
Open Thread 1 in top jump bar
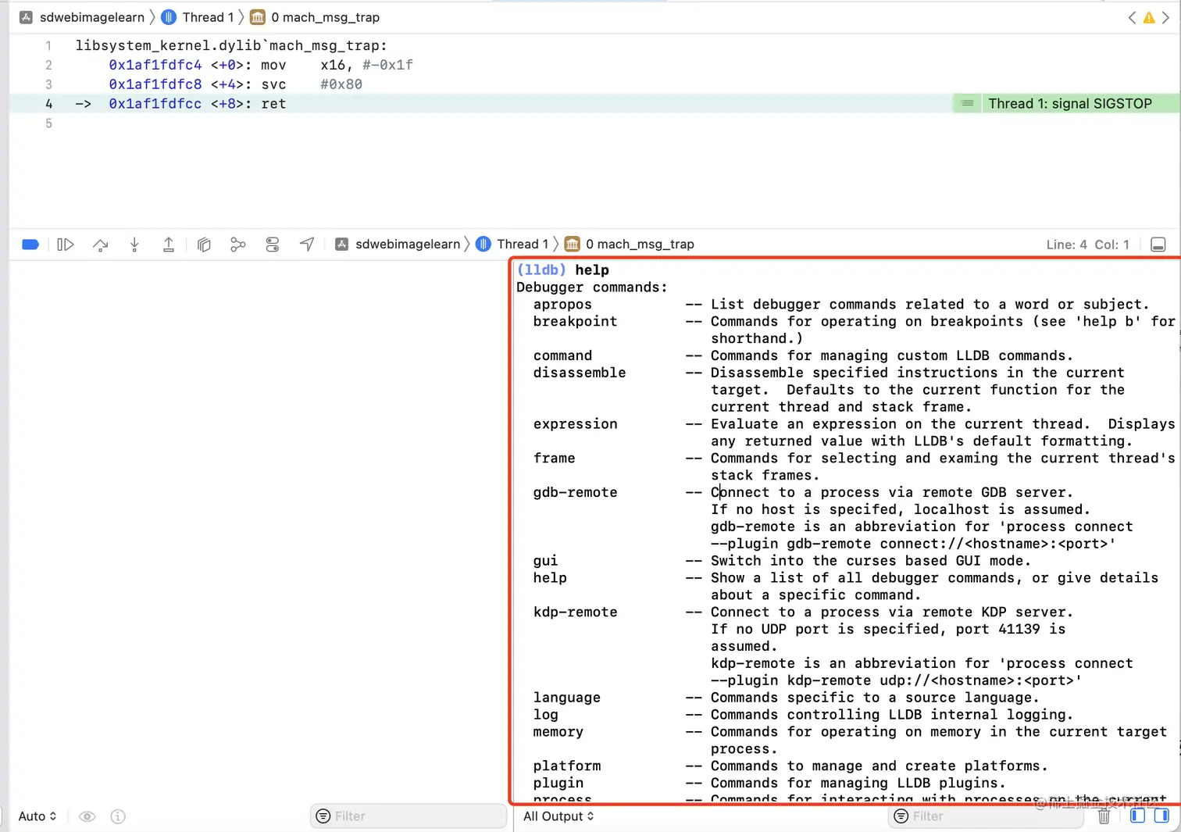click(x=198, y=17)
